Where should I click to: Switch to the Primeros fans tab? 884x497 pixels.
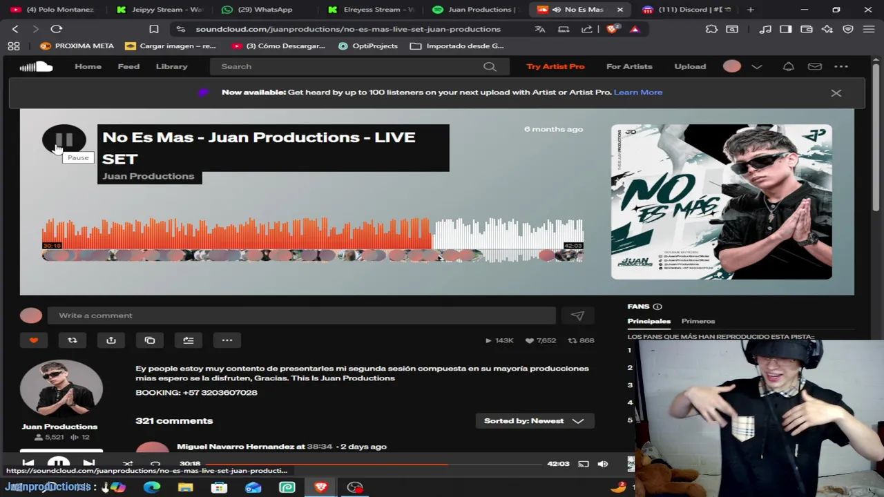[x=698, y=321]
